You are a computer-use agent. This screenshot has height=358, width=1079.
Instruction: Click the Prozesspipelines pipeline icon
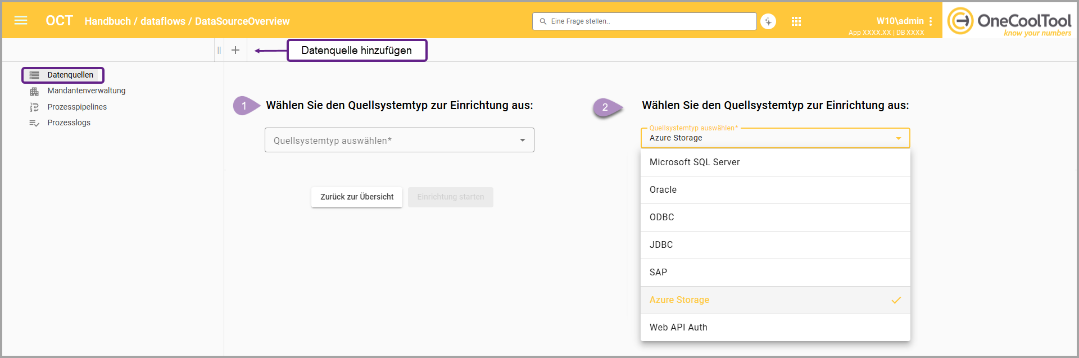34,107
